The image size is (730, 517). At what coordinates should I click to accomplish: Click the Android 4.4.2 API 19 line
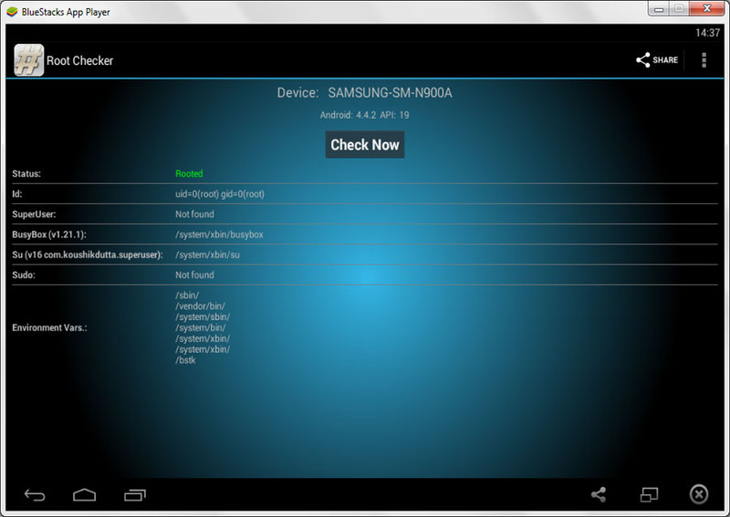[x=364, y=115]
